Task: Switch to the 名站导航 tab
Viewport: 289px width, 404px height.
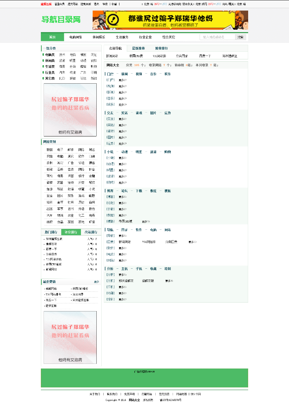Action: 115,48
